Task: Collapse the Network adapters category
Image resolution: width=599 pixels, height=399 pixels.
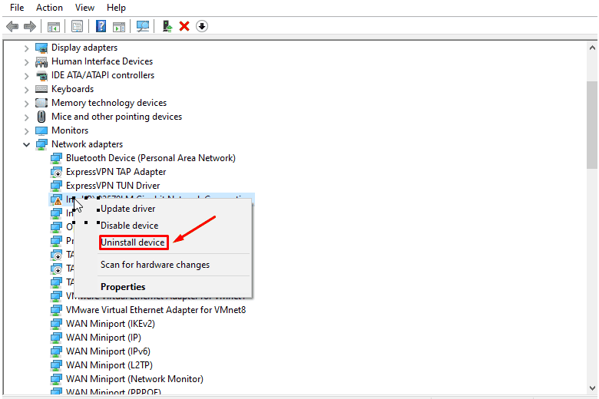Action: coord(26,145)
